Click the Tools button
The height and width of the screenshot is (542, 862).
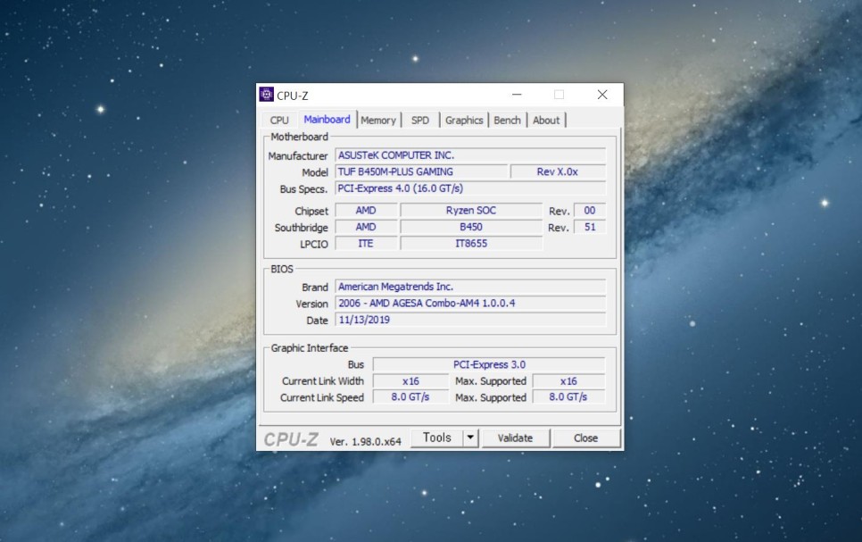[437, 438]
